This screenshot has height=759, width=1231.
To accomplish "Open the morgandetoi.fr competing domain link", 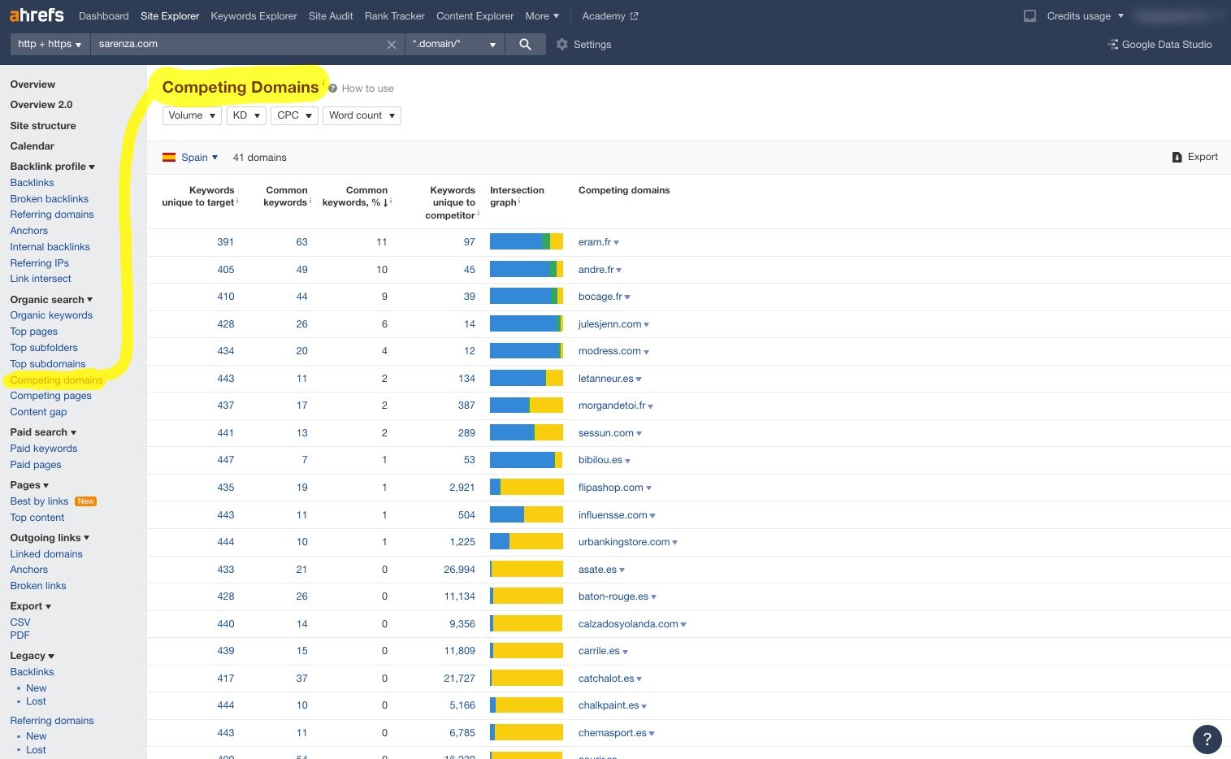I will (x=611, y=406).
